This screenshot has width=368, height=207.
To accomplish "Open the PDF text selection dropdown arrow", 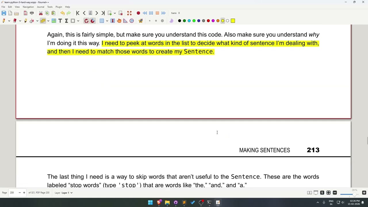I will click(x=48, y=21).
